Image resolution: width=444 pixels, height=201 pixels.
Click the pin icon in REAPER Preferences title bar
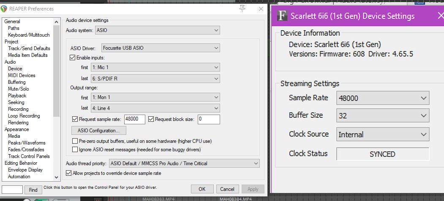(x=242, y=8)
